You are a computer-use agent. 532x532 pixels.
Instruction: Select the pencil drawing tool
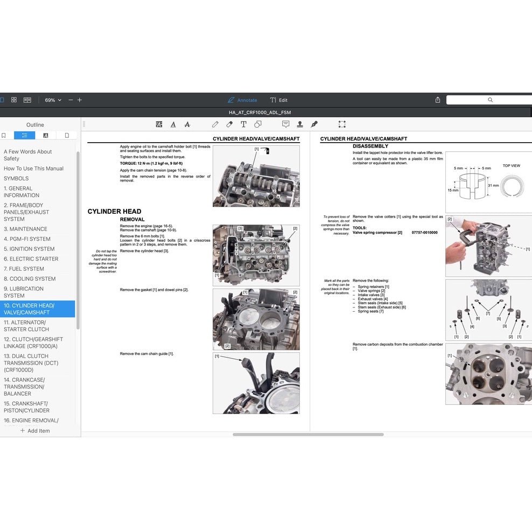click(x=215, y=124)
